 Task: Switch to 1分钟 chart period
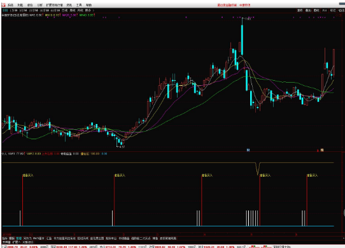click(13, 10)
